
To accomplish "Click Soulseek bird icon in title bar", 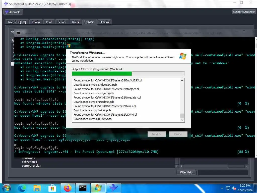I will (x=6, y=4).
